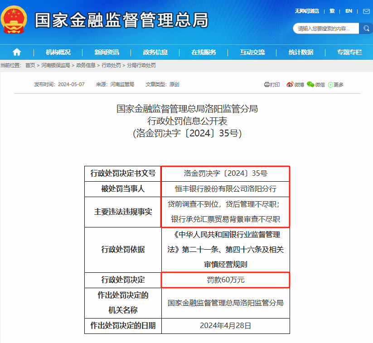373x343 pixels.
Task: Click the search input field
Action: [326, 29]
